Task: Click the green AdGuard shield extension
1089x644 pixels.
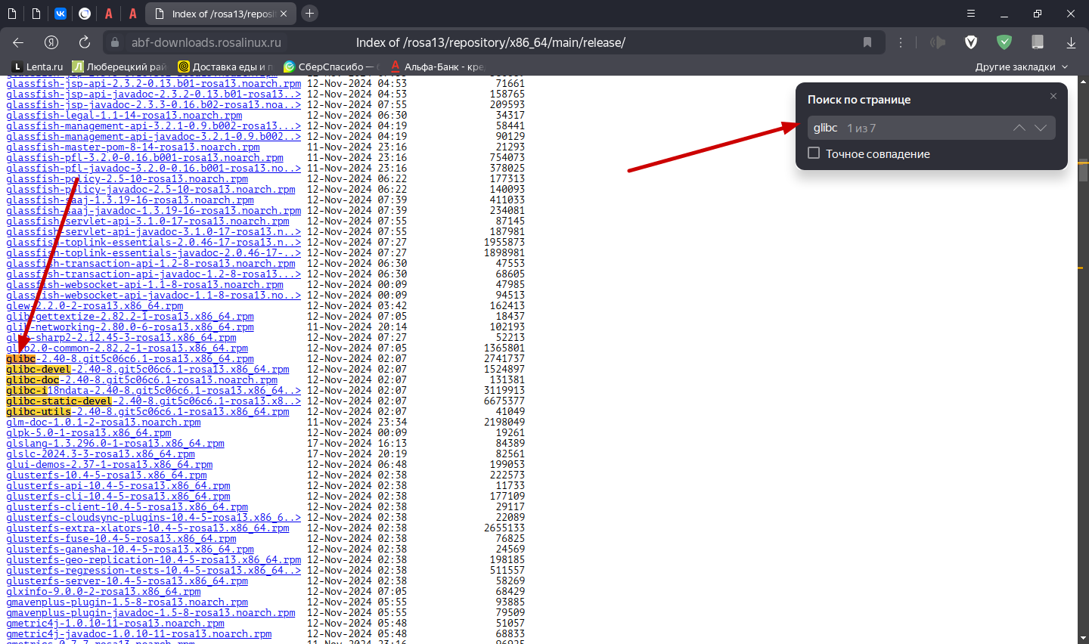Action: click(1004, 42)
